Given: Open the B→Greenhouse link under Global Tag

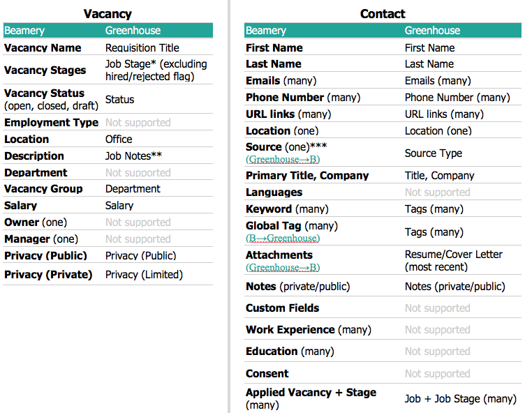Looking at the screenshot, I should coord(283,238).
